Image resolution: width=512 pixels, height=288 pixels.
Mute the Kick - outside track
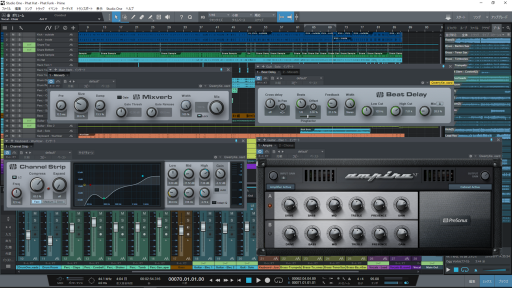(13, 35)
